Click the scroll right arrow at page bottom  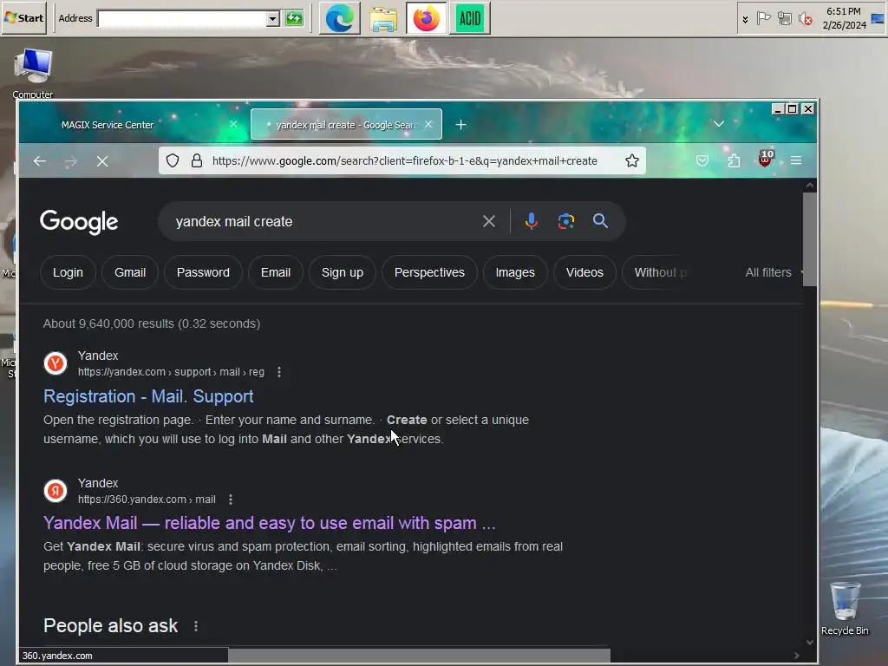(x=796, y=656)
